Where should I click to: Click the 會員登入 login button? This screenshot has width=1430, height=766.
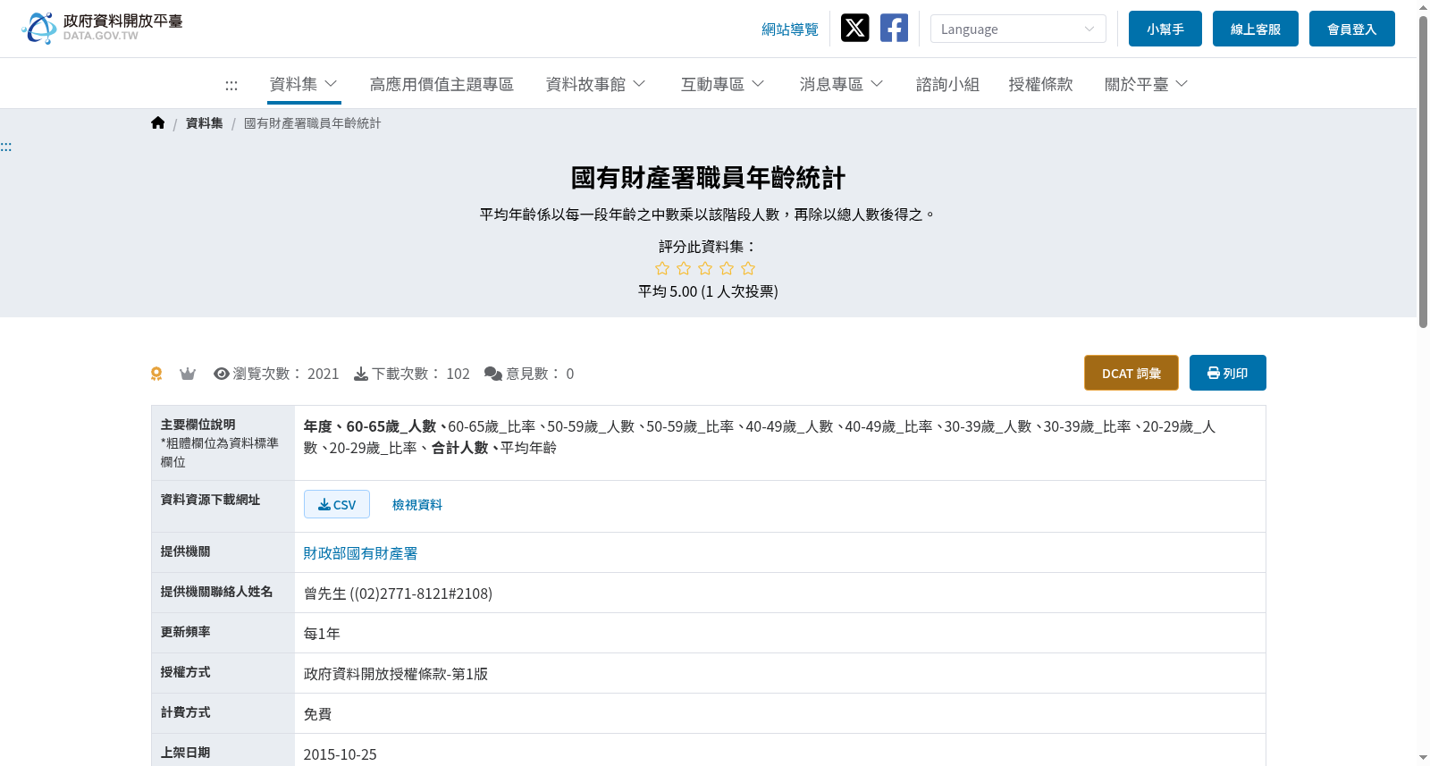coord(1352,29)
